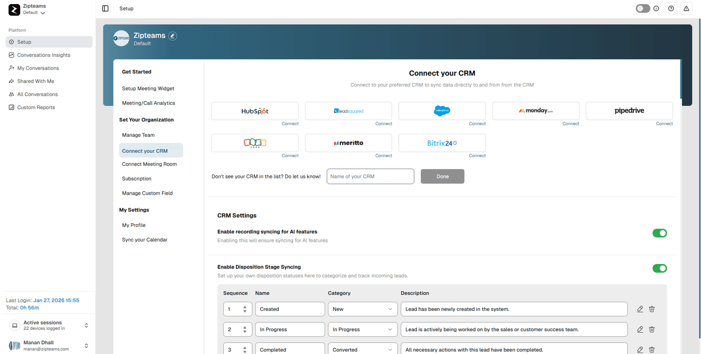
Task: Click the Zipteams round avatar logo
Action: pos(121,38)
